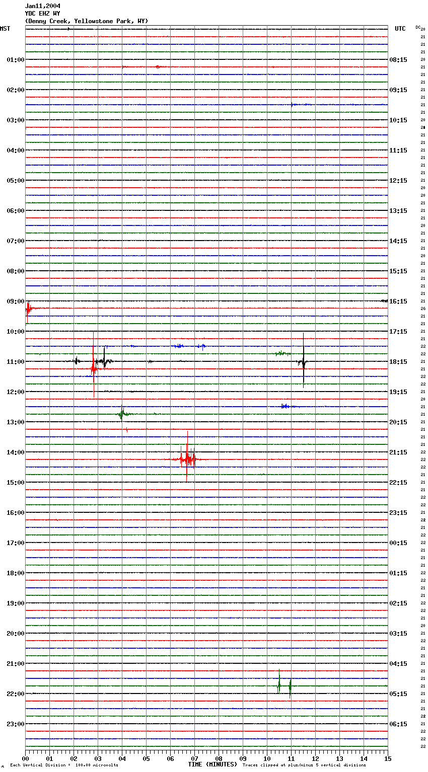This screenshot has height=772, width=428.
Task: Click the 22:00 MST time label
Action: point(16,694)
